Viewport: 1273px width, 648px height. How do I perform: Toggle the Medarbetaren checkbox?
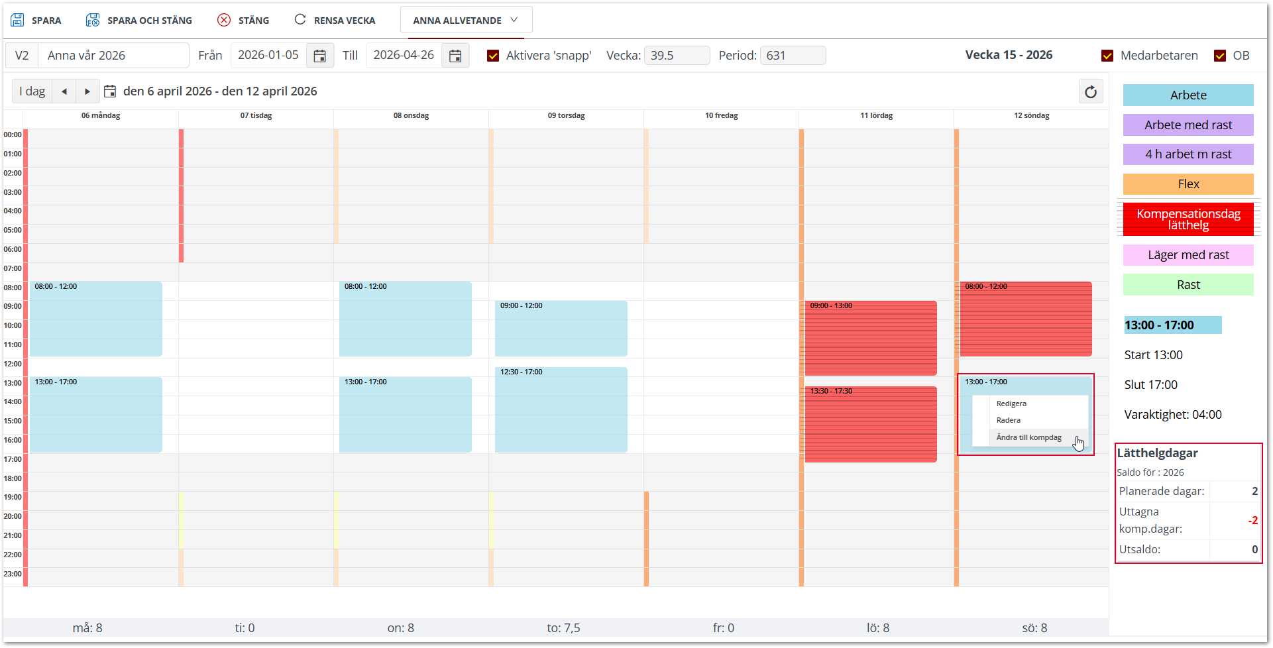tap(1107, 56)
